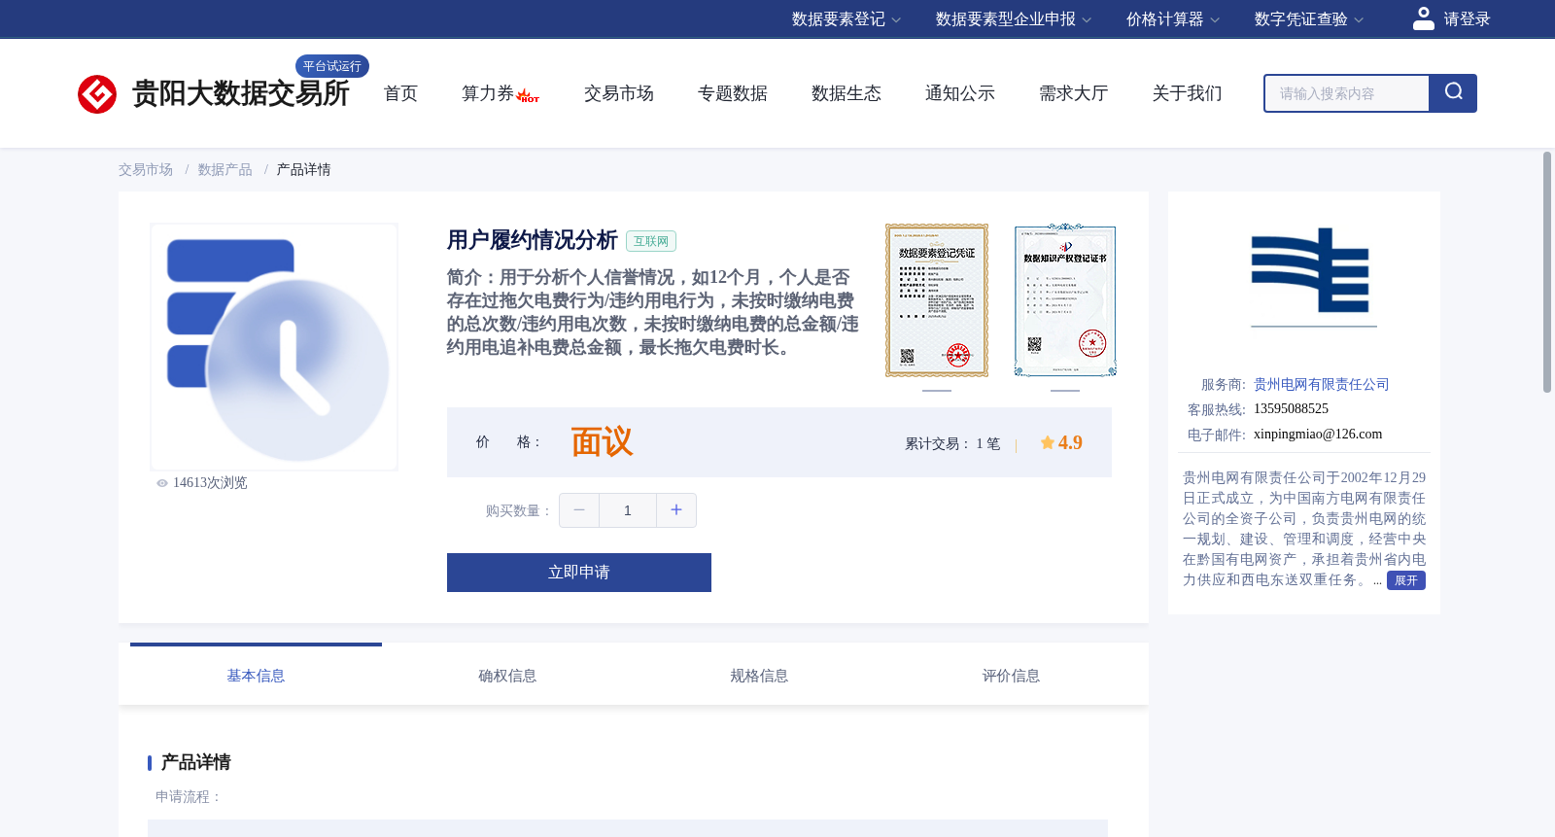The image size is (1555, 837).
Task: Click the email xinpingmiao@126.com
Action: (1318, 435)
